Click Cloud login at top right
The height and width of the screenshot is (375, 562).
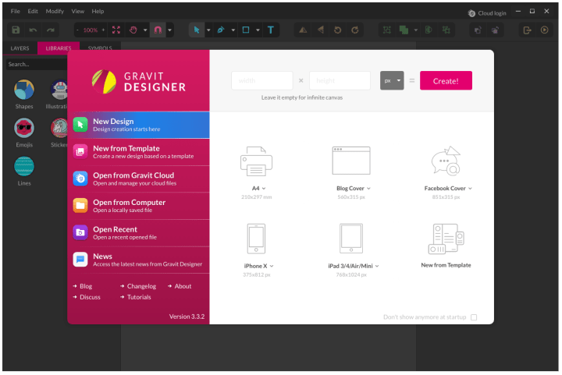487,13
